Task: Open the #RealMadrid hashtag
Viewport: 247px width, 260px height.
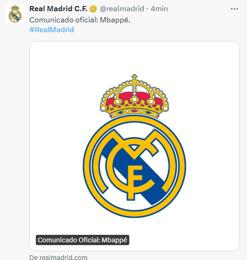Action: coord(52,30)
